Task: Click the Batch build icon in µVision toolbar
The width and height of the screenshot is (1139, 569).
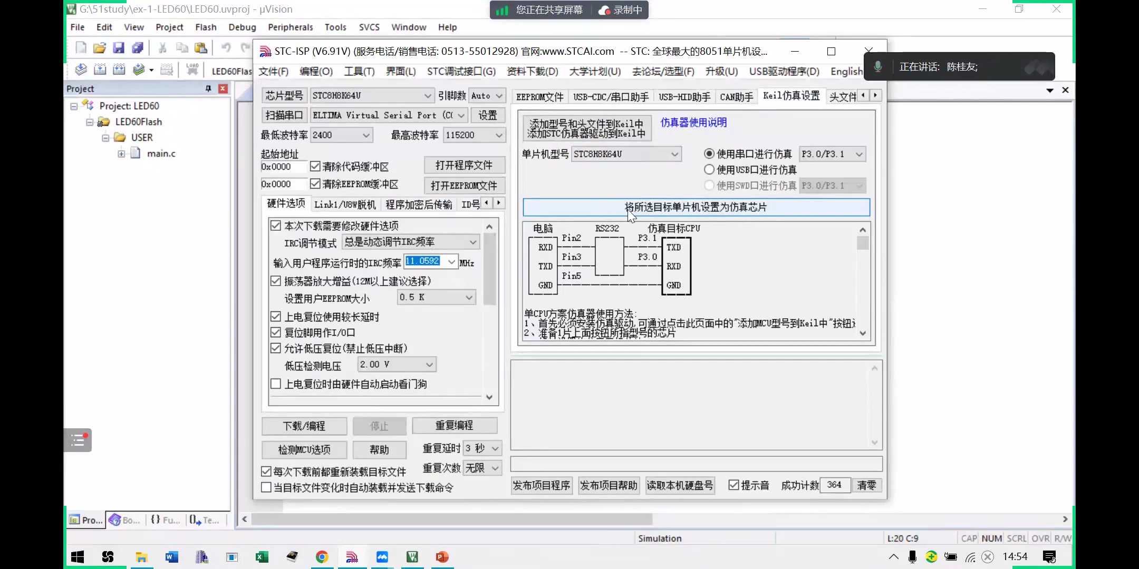Action: coord(139,70)
